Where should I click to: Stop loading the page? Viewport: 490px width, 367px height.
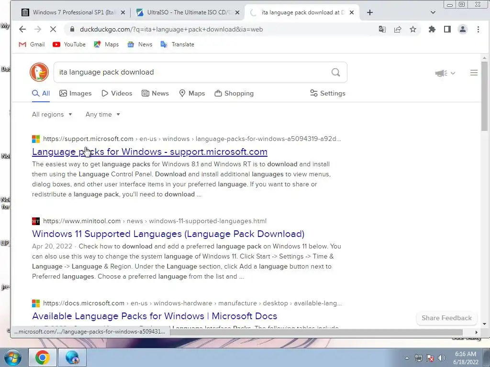point(53,29)
